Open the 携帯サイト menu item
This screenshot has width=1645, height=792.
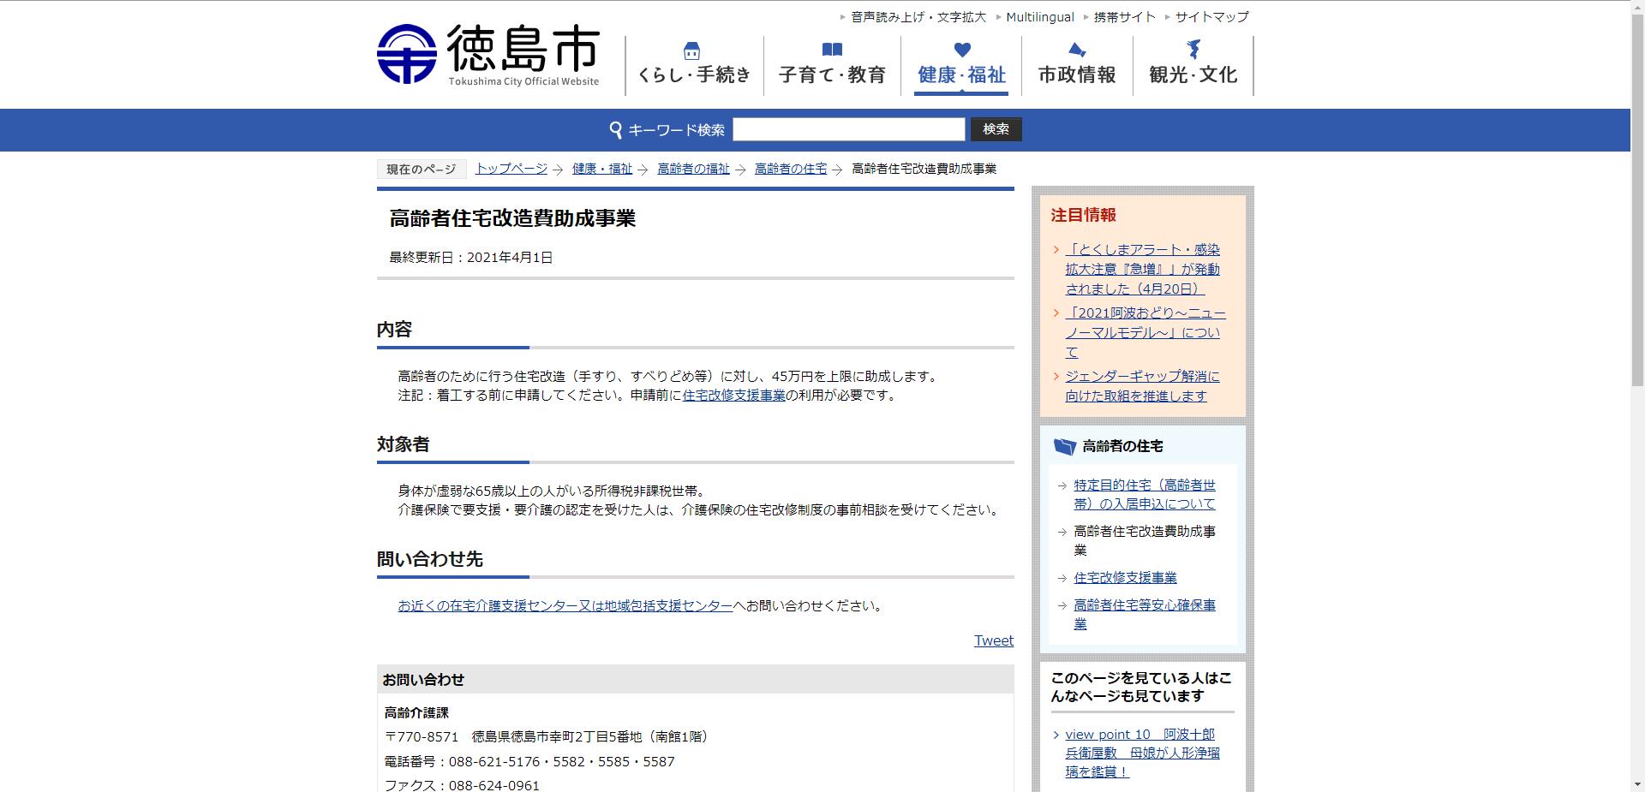coord(1123,16)
